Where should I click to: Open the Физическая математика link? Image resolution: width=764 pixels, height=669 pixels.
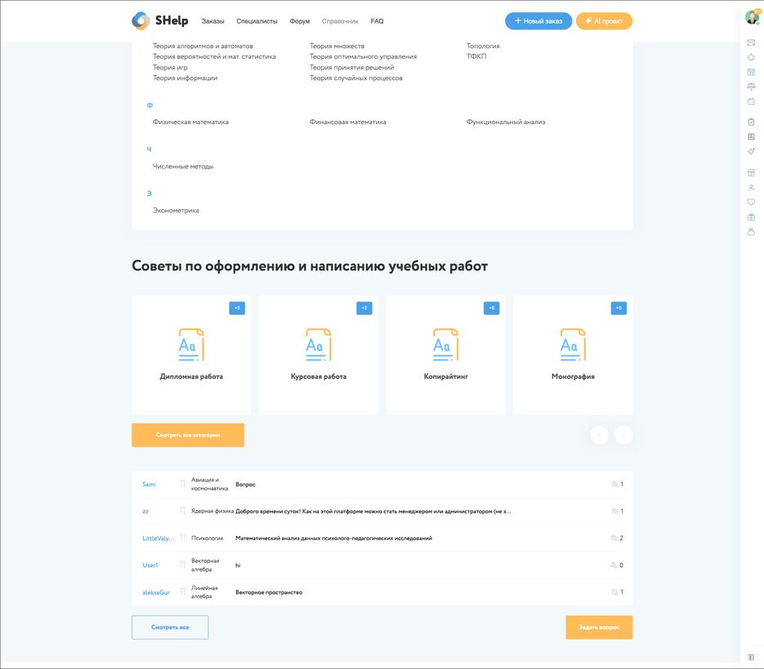[x=190, y=122]
